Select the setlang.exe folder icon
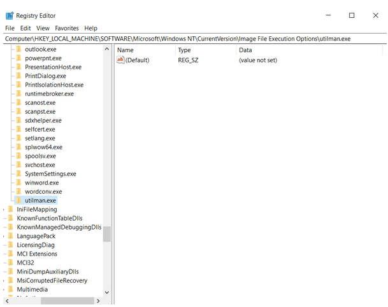 coord(18,138)
